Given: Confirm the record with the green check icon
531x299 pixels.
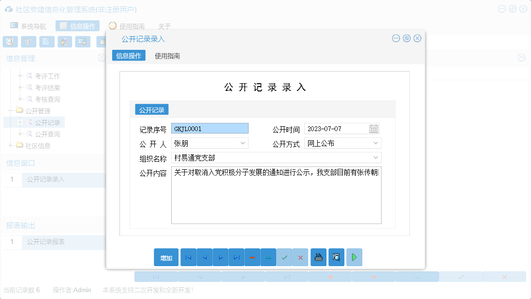Looking at the screenshot, I should pos(284,257).
